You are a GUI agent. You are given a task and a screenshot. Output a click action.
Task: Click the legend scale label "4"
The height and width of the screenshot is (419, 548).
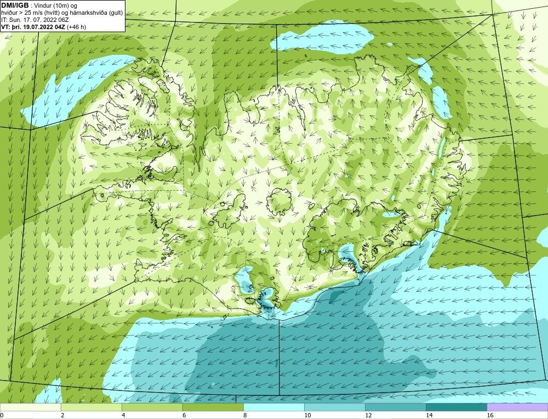point(123,415)
